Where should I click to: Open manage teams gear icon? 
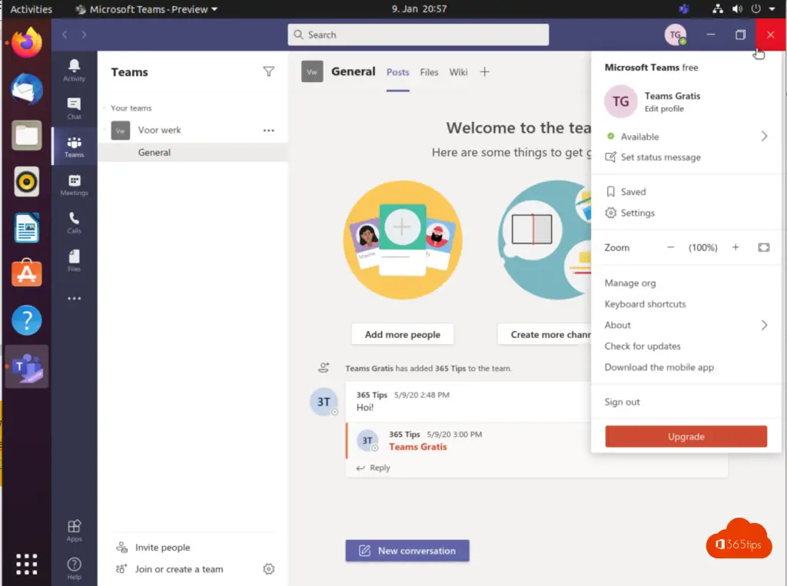point(268,569)
